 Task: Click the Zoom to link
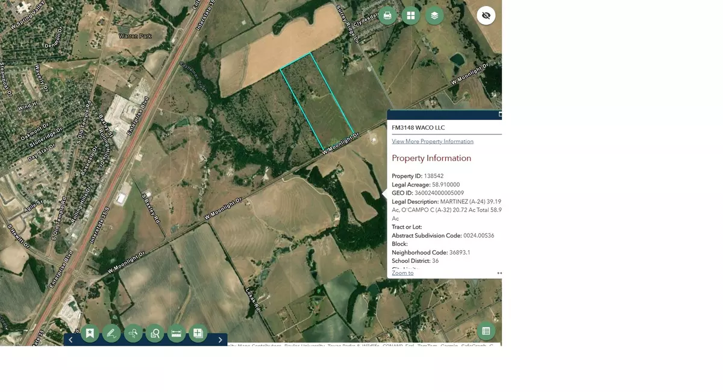(402, 273)
